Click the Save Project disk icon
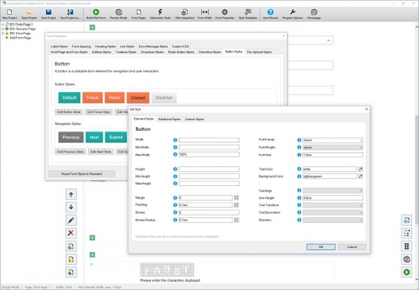The width and height of the screenshot is (419, 290). (x=48, y=12)
